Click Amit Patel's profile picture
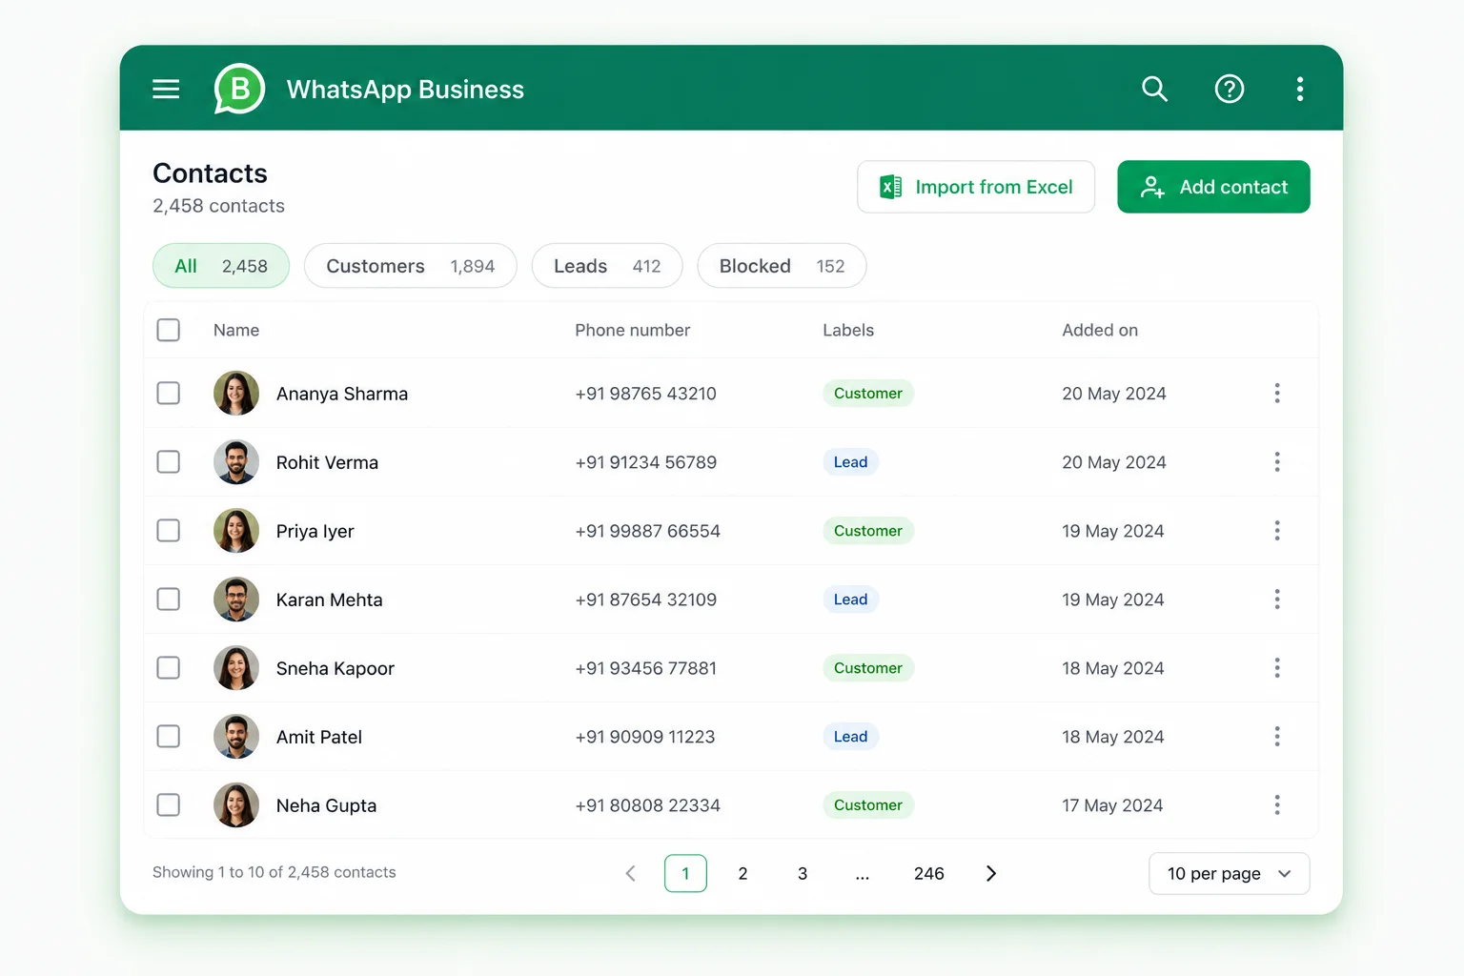This screenshot has width=1464, height=976. tap(236, 737)
